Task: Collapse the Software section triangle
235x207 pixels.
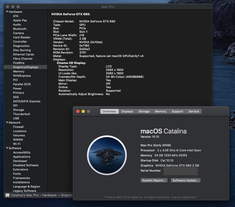Action: pos(7,148)
